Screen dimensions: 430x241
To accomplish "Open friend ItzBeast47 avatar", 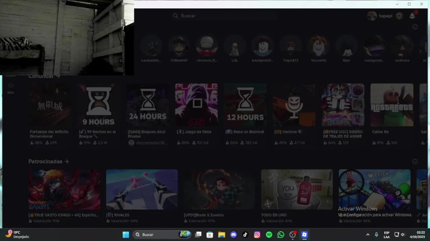I will (x=179, y=46).
